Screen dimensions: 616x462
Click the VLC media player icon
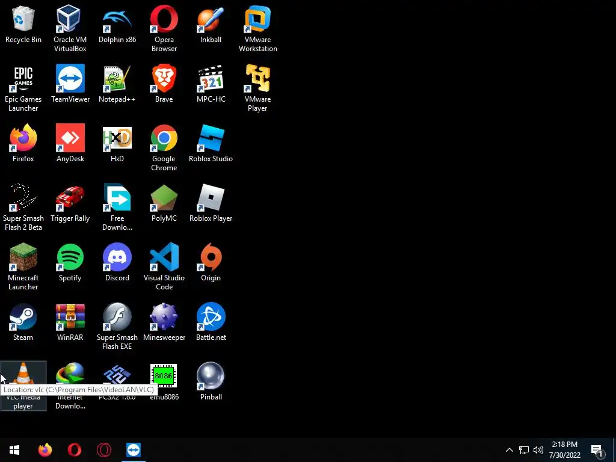coord(23,373)
